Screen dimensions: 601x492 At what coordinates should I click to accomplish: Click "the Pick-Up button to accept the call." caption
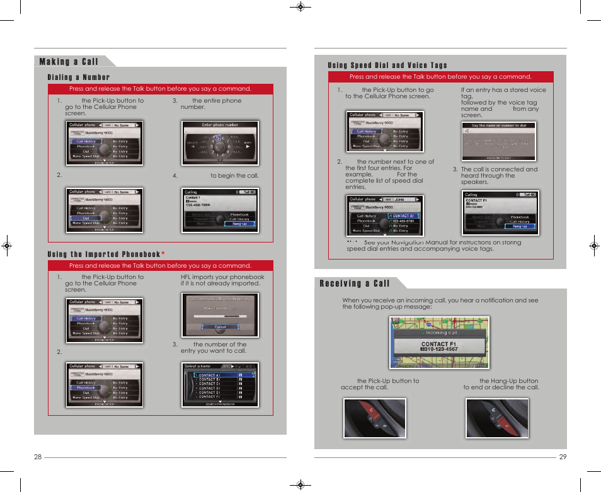[x=380, y=384]
